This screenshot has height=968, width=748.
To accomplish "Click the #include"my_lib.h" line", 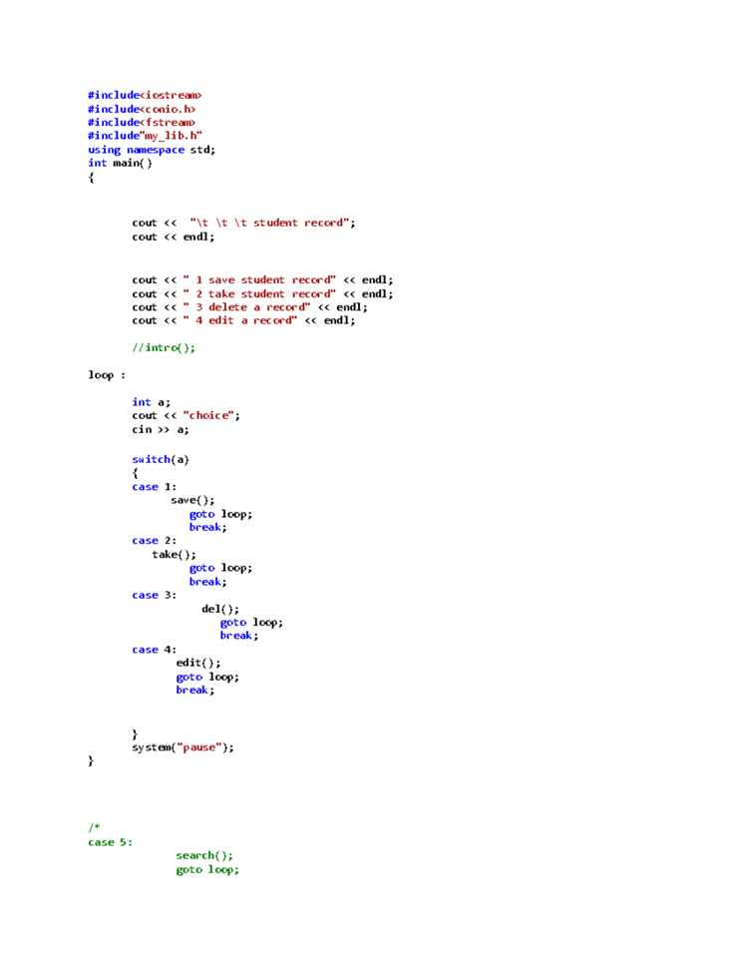I will click(145, 135).
